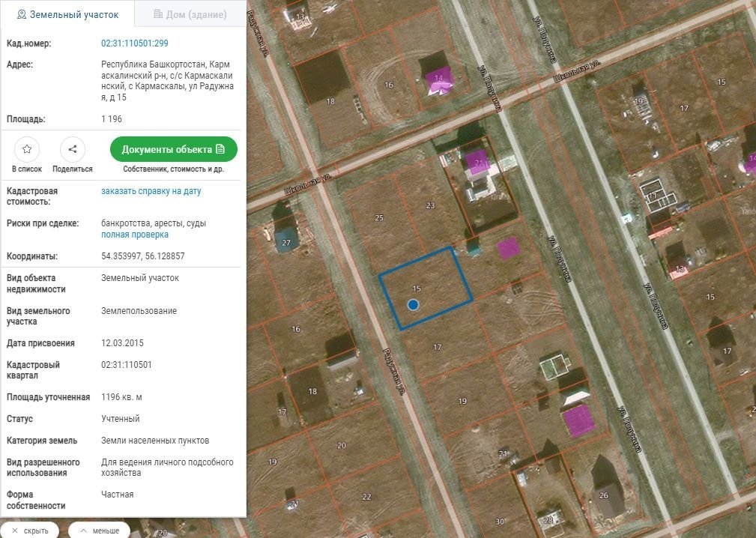Select plot 17 below the highlighted parcel
Screen dimensions: 756x538
click(x=438, y=347)
